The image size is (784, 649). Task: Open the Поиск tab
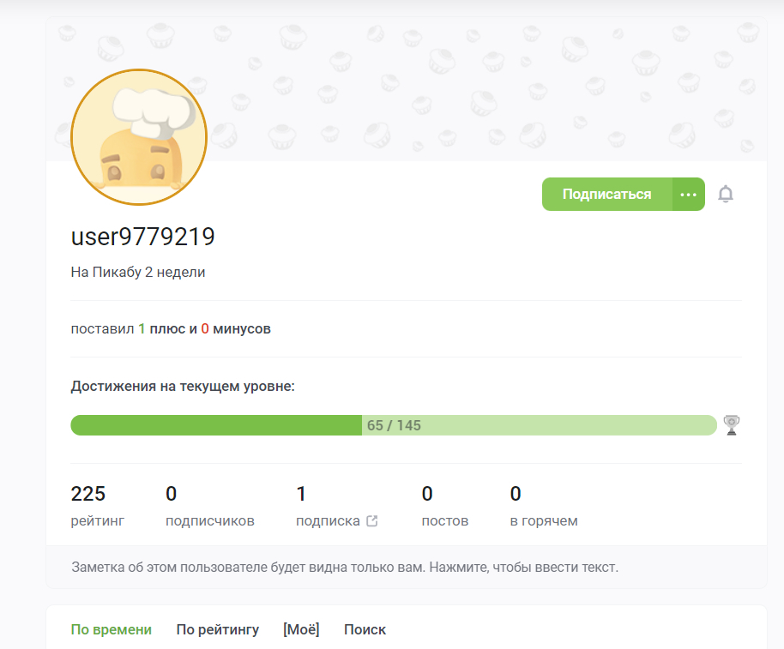point(365,629)
